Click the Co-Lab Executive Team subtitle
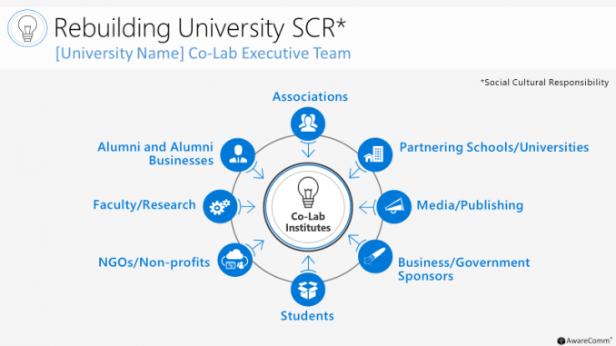The width and height of the screenshot is (616, 346). click(204, 54)
